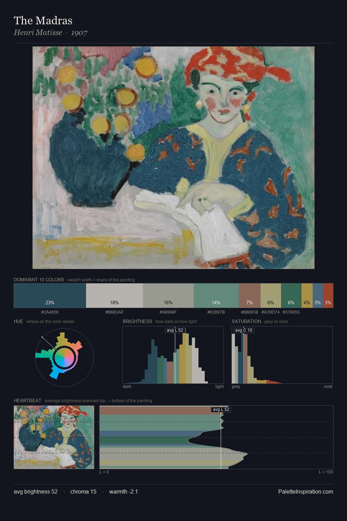
Task: Click the 7% brown swatch
Action: coord(249,296)
